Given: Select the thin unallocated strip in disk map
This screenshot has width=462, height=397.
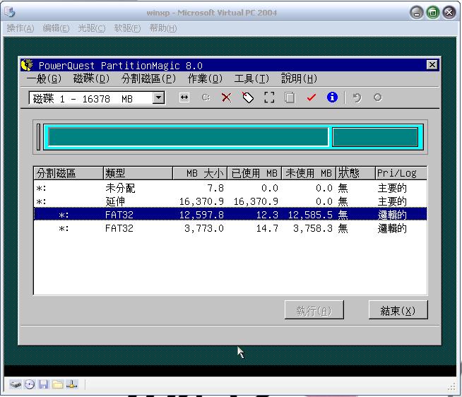Looking at the screenshot, I should tap(39, 137).
